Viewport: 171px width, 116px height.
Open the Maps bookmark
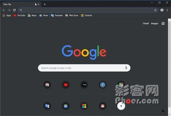tap(32, 16)
